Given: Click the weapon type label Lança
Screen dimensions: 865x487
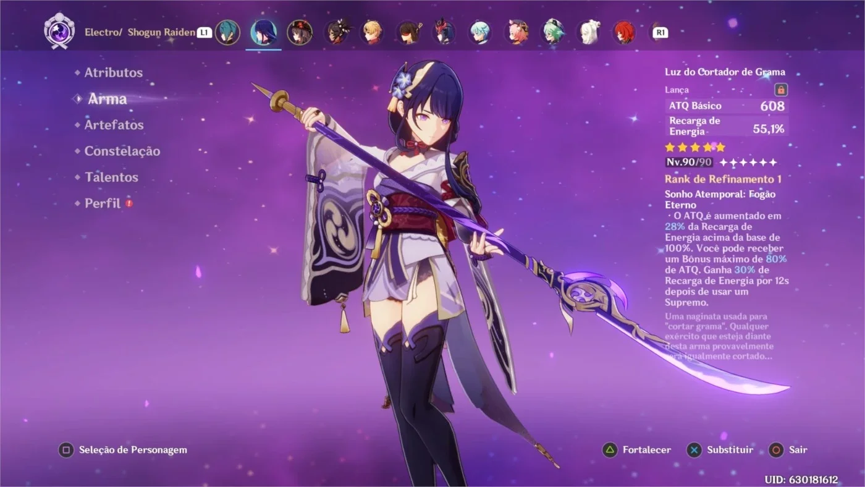Looking at the screenshot, I should (677, 90).
